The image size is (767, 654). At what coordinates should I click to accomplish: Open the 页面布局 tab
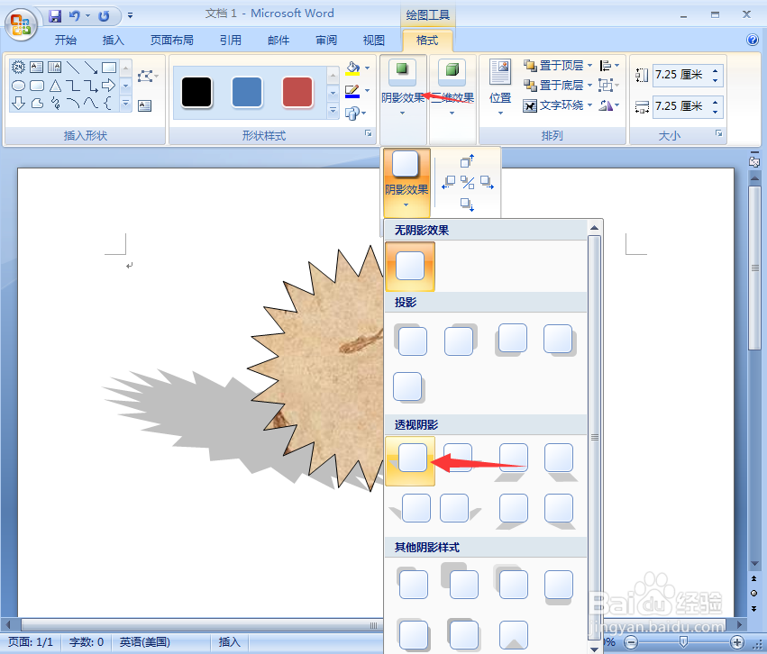point(171,40)
